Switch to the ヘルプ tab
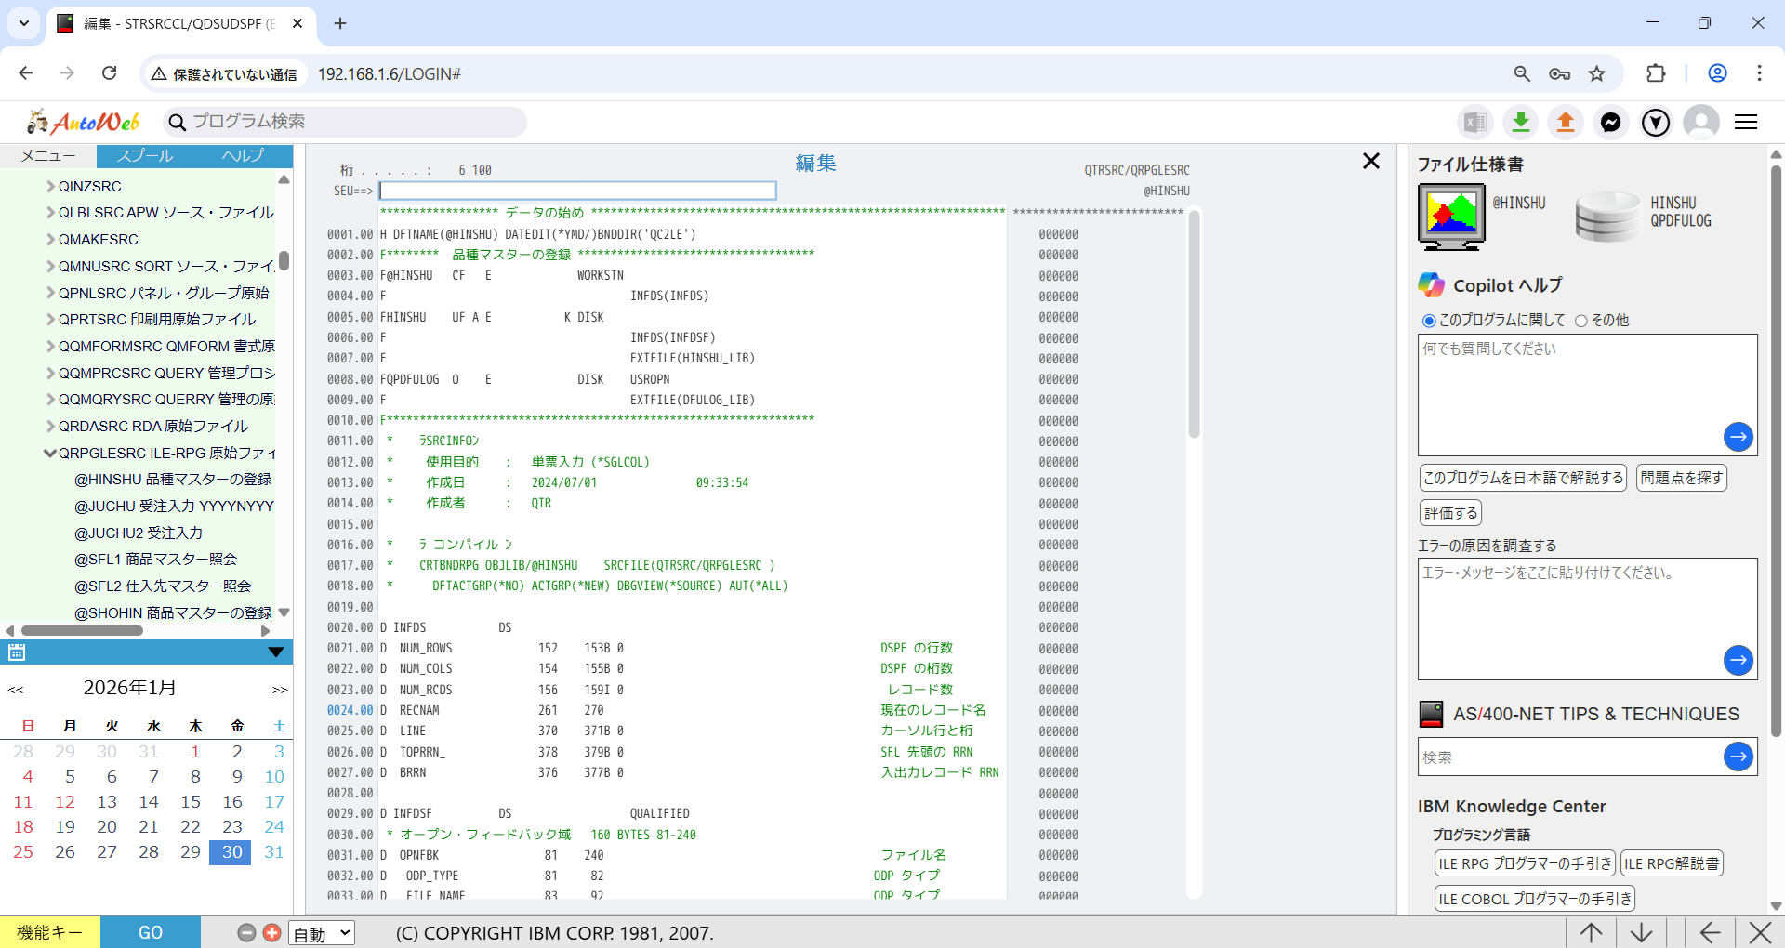This screenshot has height=948, width=1785. point(243,156)
